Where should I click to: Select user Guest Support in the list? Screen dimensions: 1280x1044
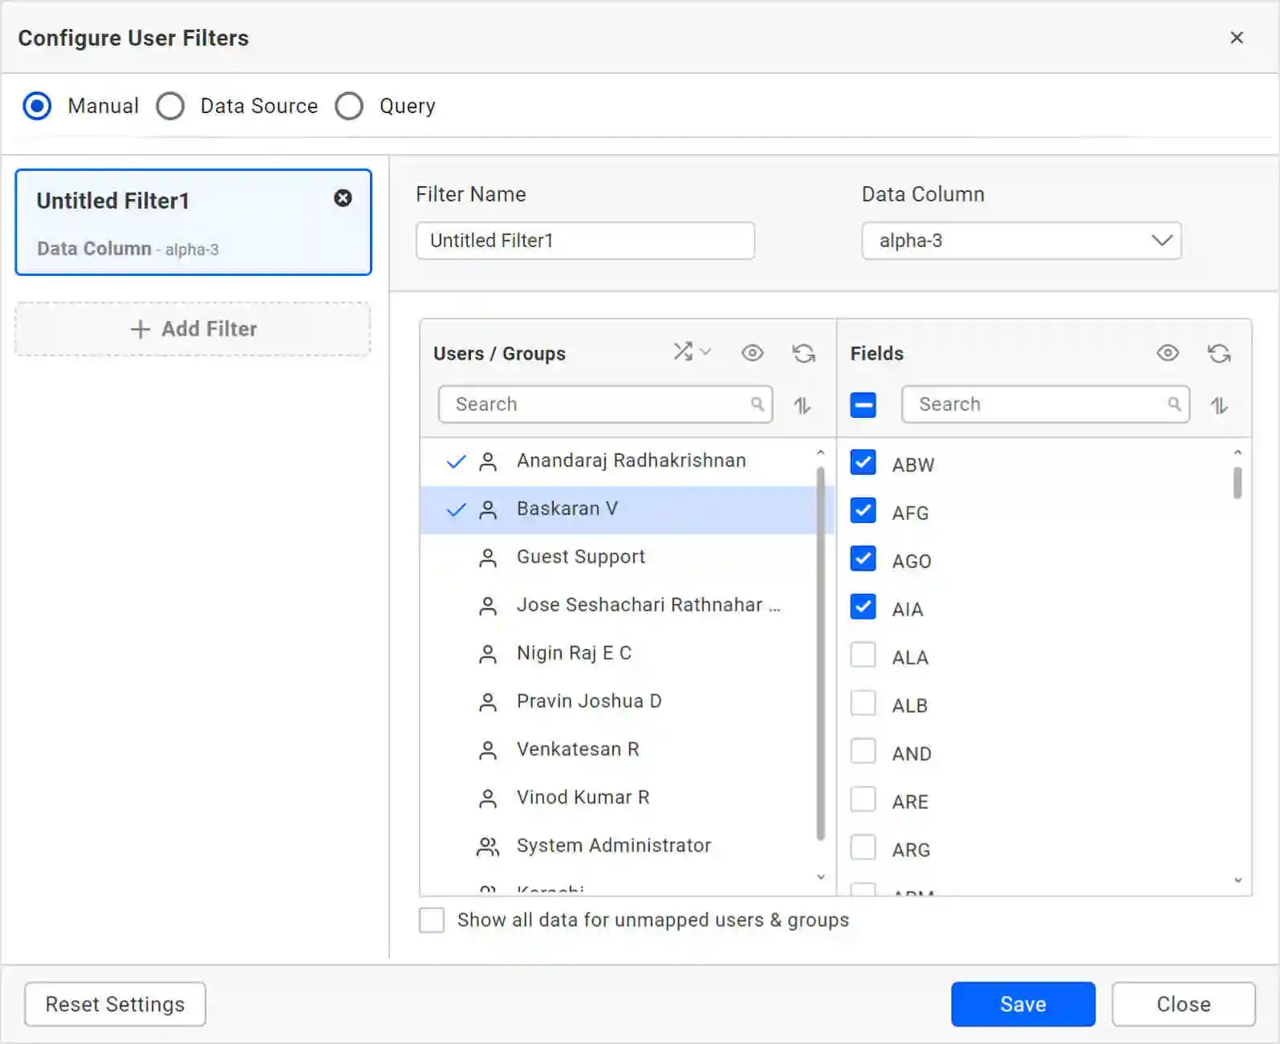pos(580,557)
